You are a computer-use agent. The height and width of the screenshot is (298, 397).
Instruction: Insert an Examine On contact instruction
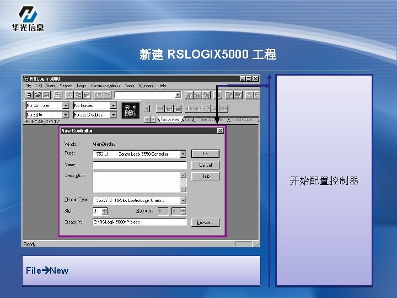tap(189, 109)
